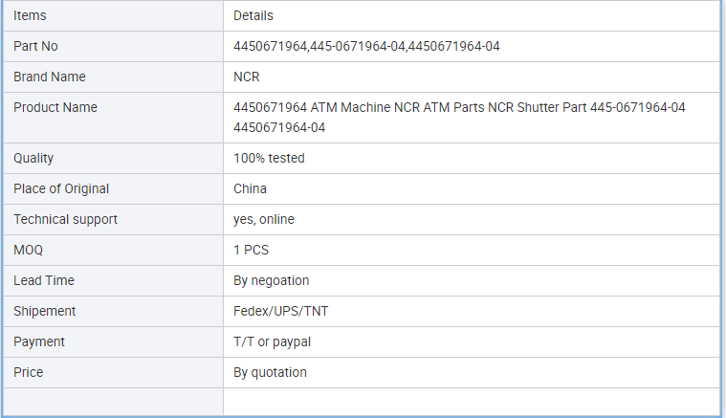Image resolution: width=726 pixels, height=418 pixels.
Task: Click the Lead Time label
Action: (44, 280)
